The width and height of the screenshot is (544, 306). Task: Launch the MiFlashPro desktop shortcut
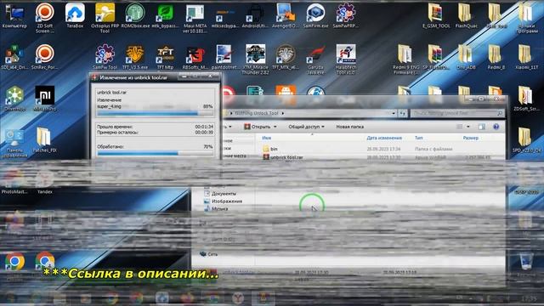pyautogui.click(x=45, y=99)
